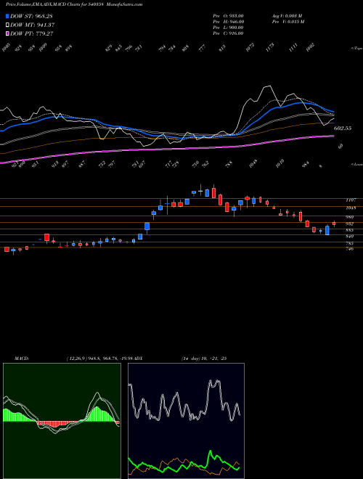This screenshot has height=479, width=363.
Task: Click the 'Pre H: 946.00' value
Action: point(229,22)
